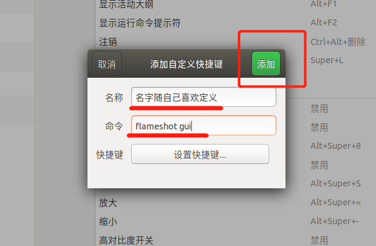Cancel the dialog with 取消

click(107, 64)
